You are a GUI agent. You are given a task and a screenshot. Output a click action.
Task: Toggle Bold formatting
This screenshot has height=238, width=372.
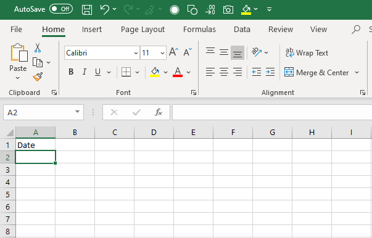pyautogui.click(x=71, y=72)
